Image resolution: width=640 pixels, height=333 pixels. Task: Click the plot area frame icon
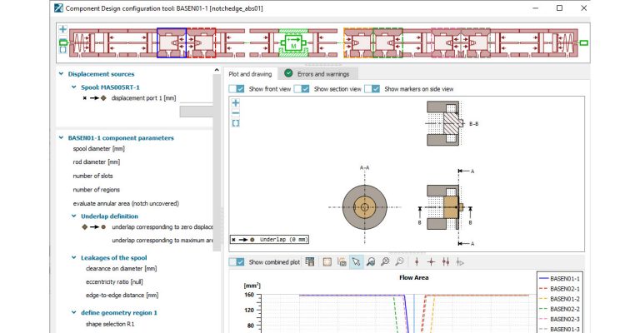327,261
